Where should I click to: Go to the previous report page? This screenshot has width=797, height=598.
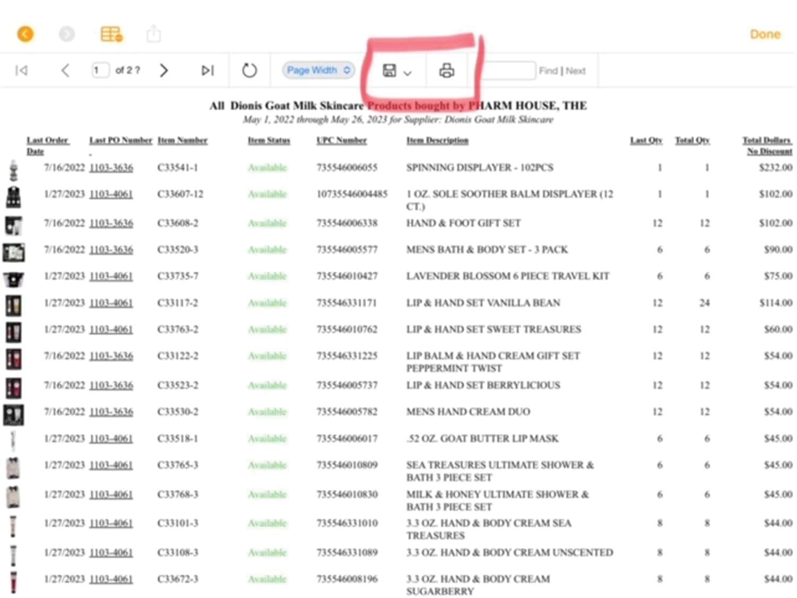(x=65, y=70)
